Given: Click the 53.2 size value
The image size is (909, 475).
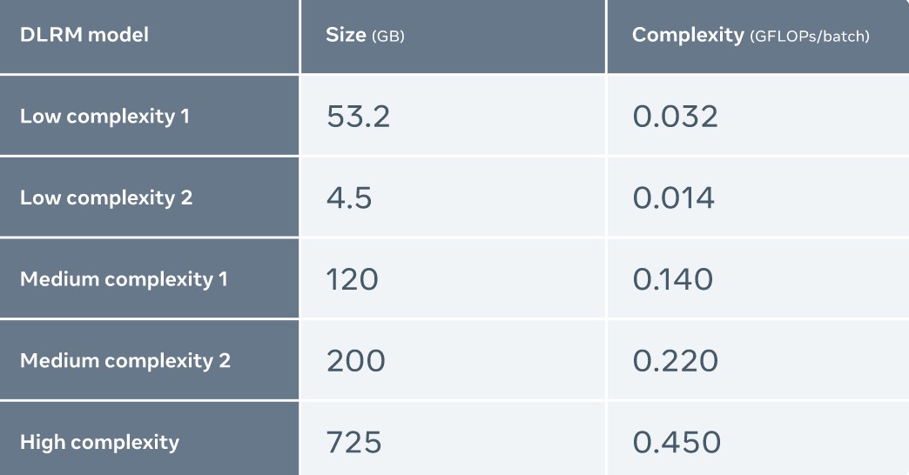Looking at the screenshot, I should point(358,117).
